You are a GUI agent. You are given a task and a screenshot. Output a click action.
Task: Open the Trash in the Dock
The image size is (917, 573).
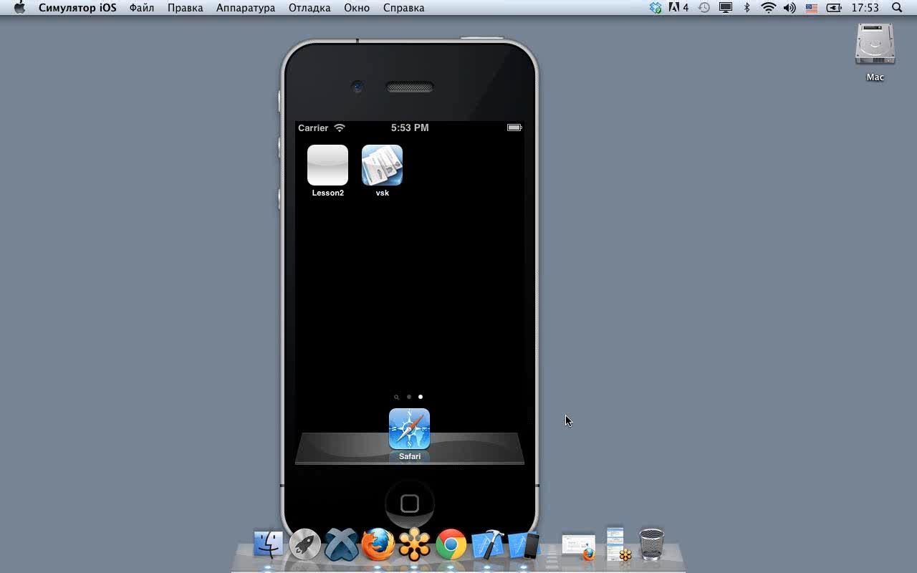click(x=651, y=544)
